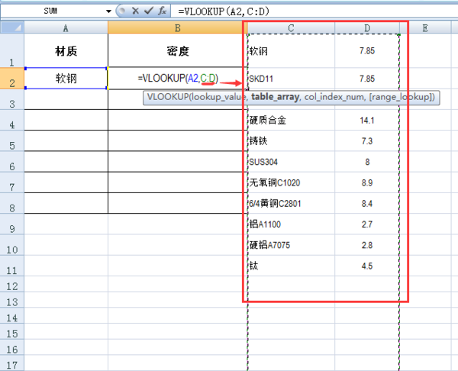Select row 12 header
The width and height of the screenshot is (458, 371).
click(12, 284)
